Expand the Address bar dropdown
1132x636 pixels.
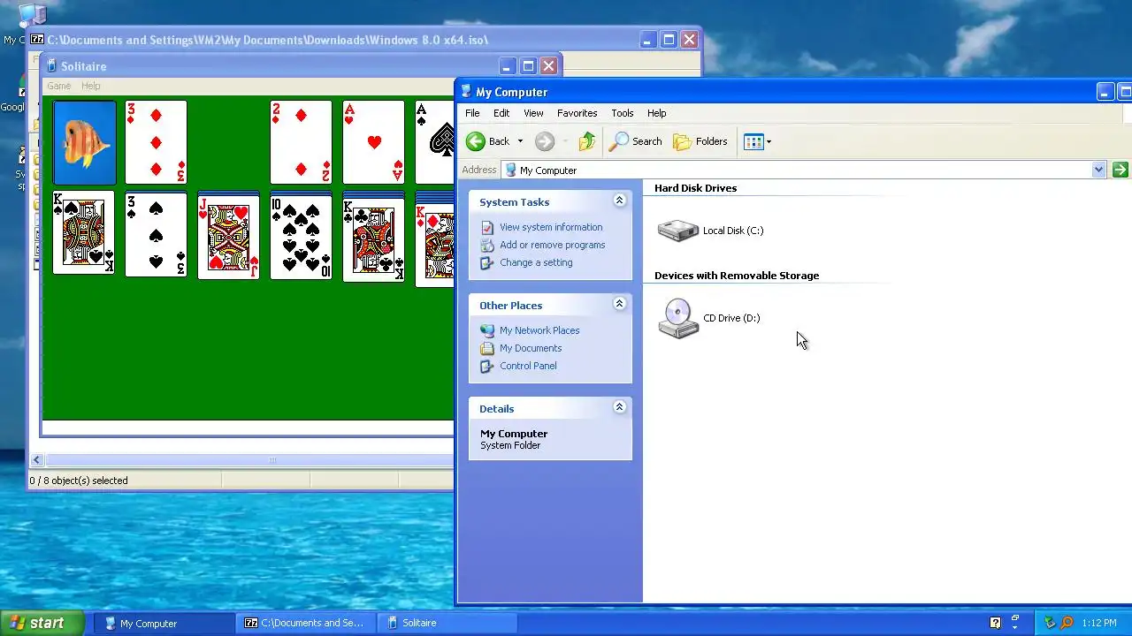1098,170
